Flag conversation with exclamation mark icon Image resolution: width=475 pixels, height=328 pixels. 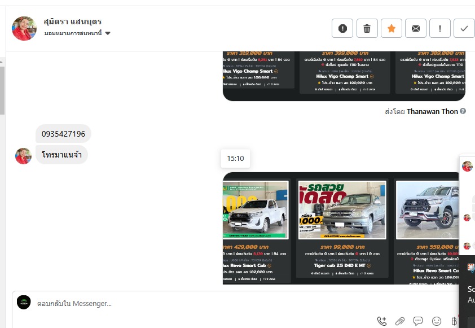coord(440,28)
